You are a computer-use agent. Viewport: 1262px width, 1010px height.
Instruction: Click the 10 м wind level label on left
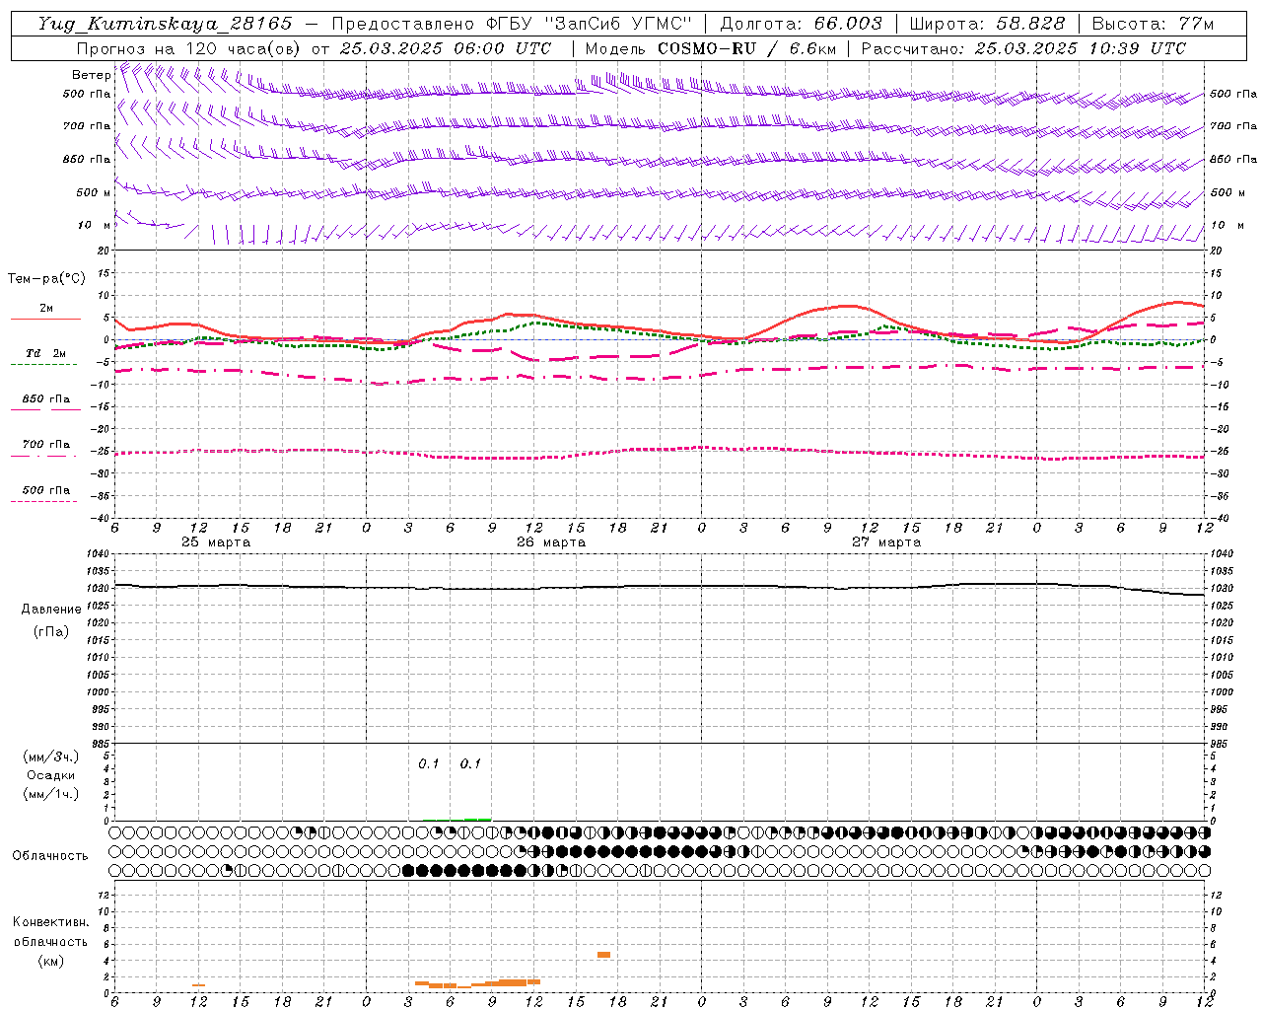[94, 225]
